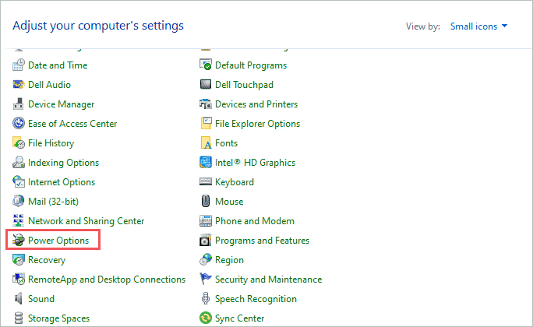This screenshot has width=533, height=327.
Task: Click the Recovery icon
Action: pyautogui.click(x=19, y=260)
